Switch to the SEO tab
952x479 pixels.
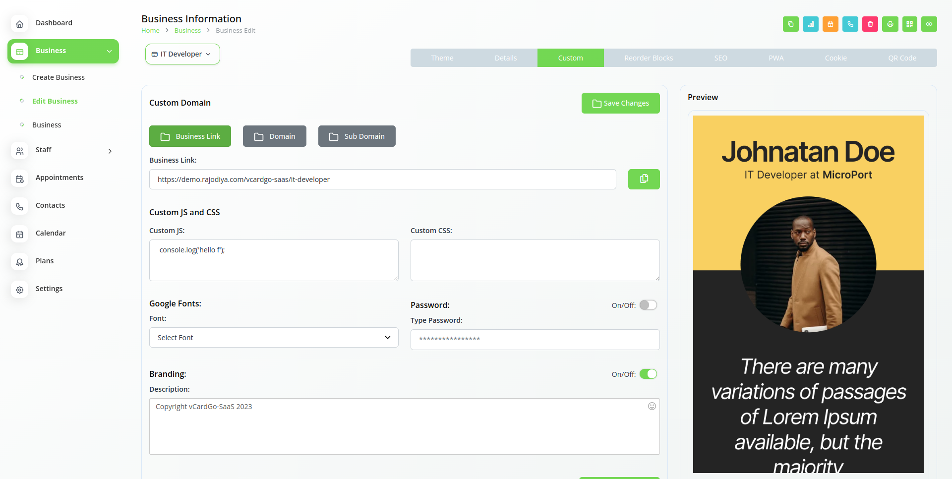point(720,58)
